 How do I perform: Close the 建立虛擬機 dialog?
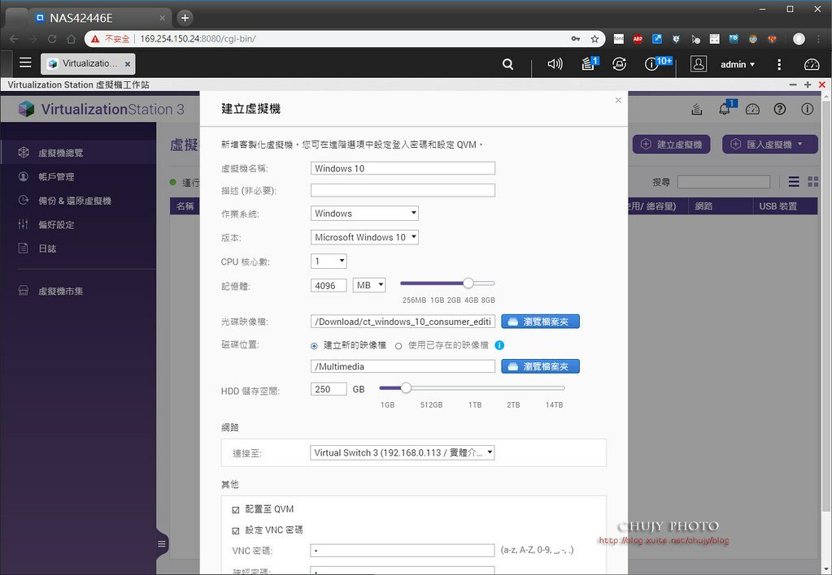click(x=618, y=100)
